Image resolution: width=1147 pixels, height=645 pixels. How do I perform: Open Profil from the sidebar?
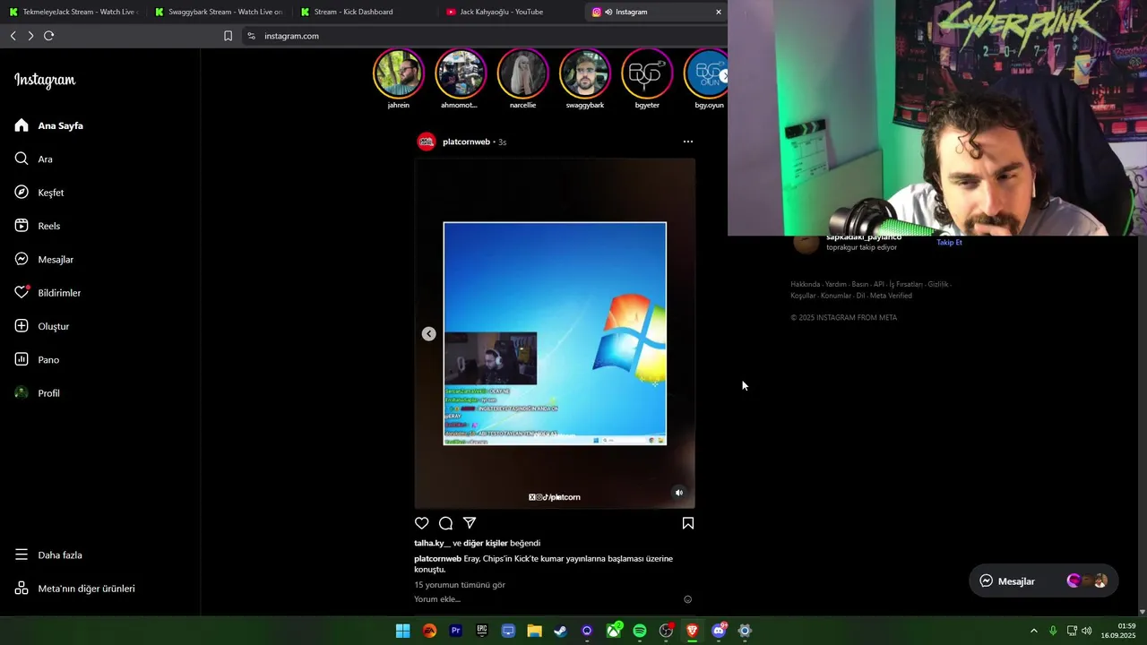[x=38, y=393]
